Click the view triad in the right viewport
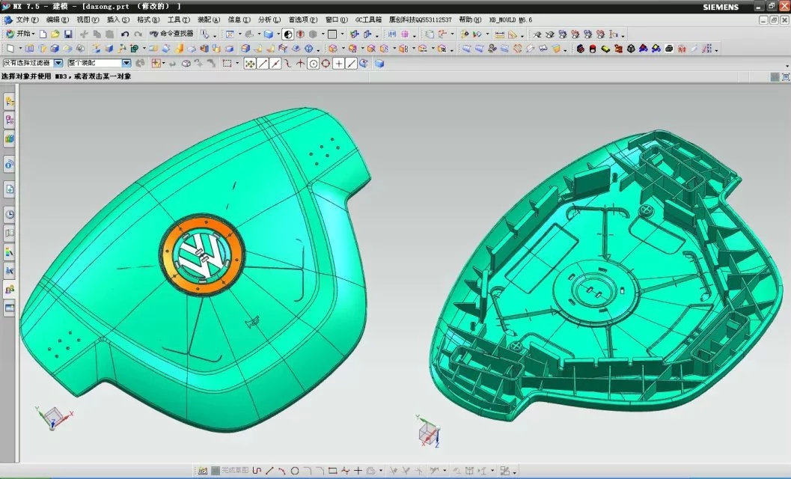This screenshot has width=791, height=479. pyautogui.click(x=429, y=434)
